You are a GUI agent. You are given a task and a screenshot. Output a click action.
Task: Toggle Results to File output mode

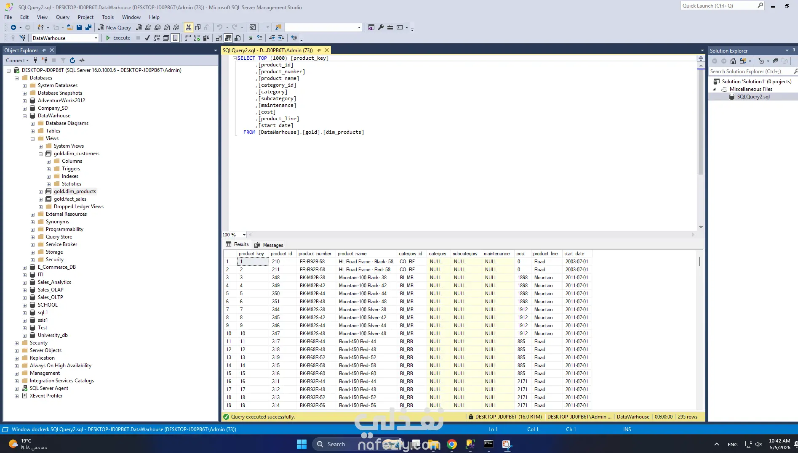(238, 38)
